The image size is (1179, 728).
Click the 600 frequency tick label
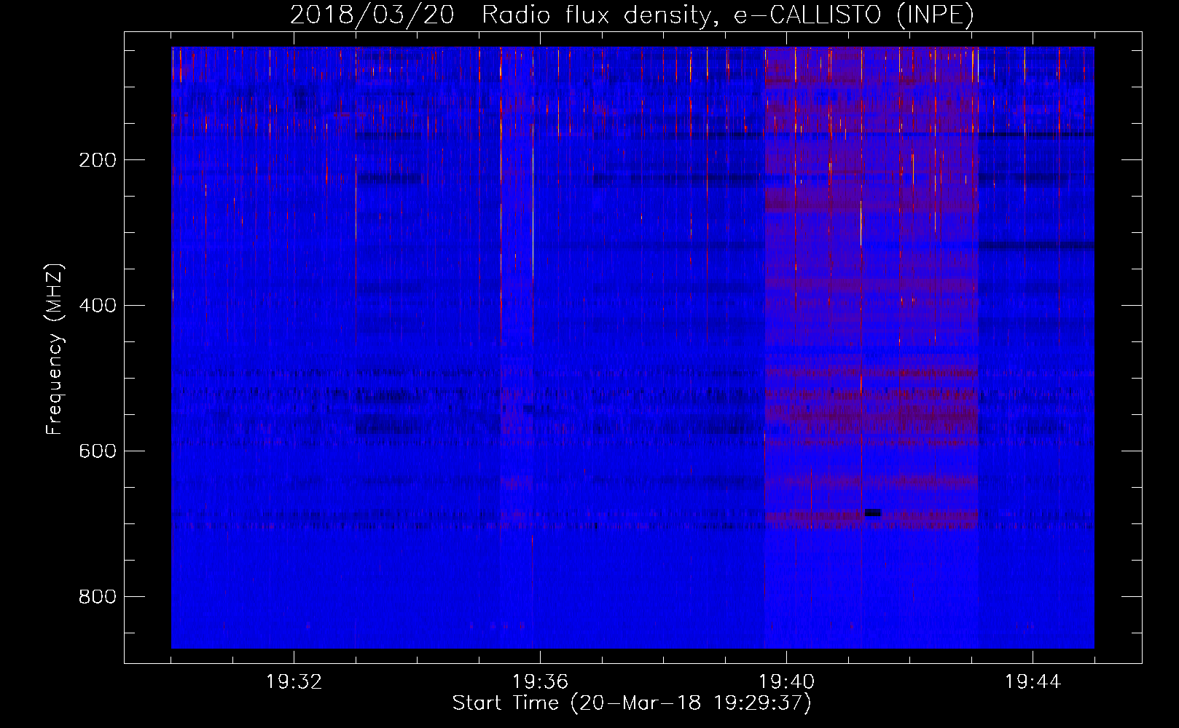point(98,451)
